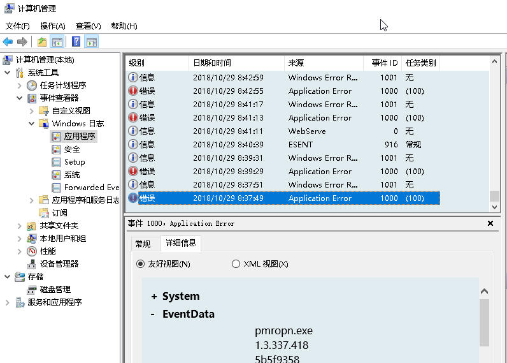Expand the 共享文件夹 tree node
The image size is (507, 363).
[x=19, y=226]
